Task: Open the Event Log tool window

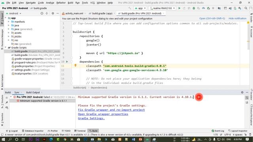Action: pyautogui.click(x=218, y=131)
